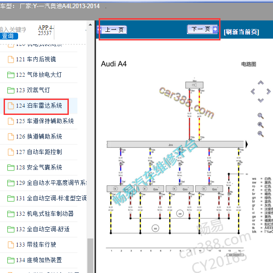Viewport: 273px width, 273px height.
Task: Click the 查询 search button
Action: pos(9,36)
